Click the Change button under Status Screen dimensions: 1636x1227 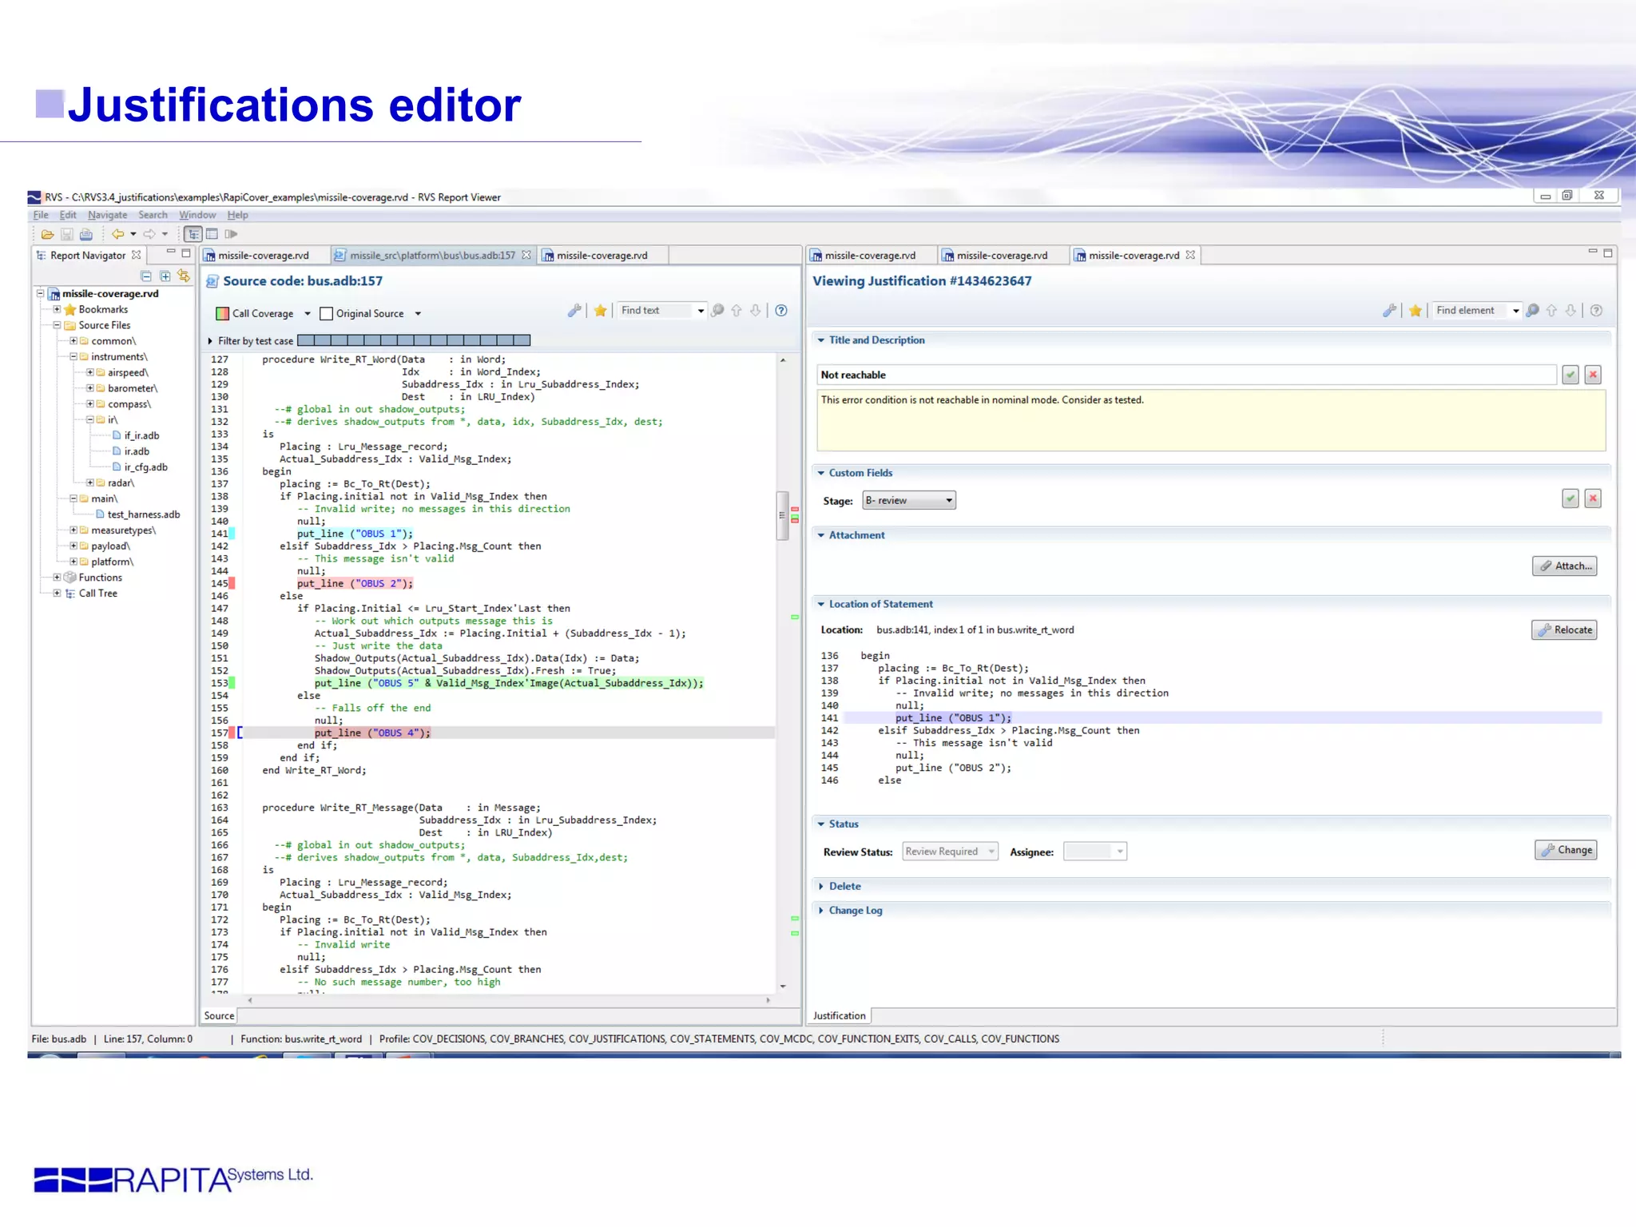[x=1566, y=850]
